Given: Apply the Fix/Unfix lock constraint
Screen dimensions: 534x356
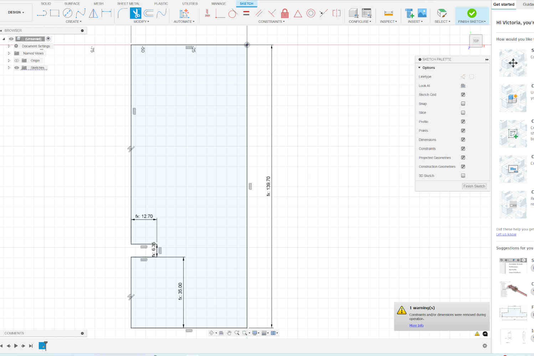Looking at the screenshot, I should (x=285, y=14).
